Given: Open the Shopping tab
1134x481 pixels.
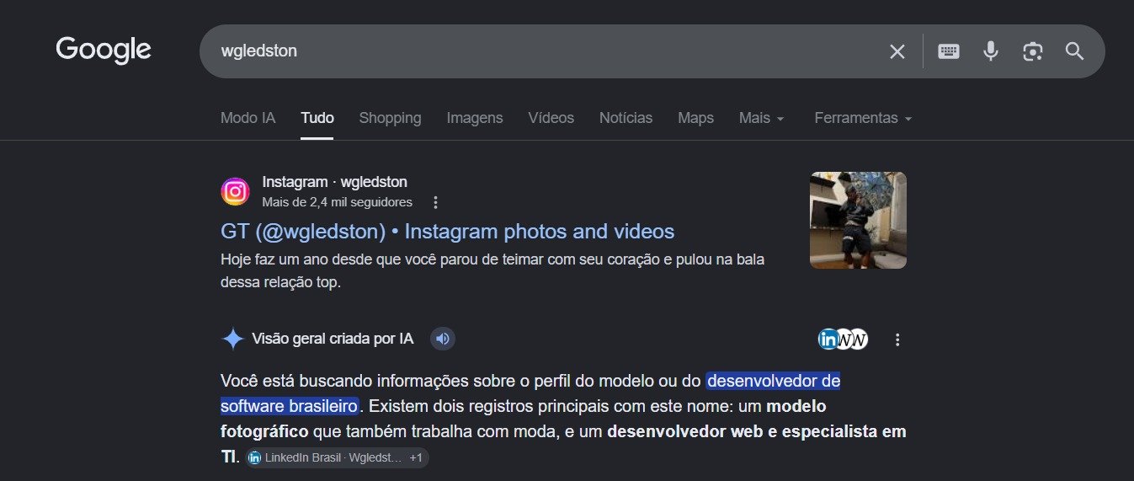Looking at the screenshot, I should coord(390,118).
